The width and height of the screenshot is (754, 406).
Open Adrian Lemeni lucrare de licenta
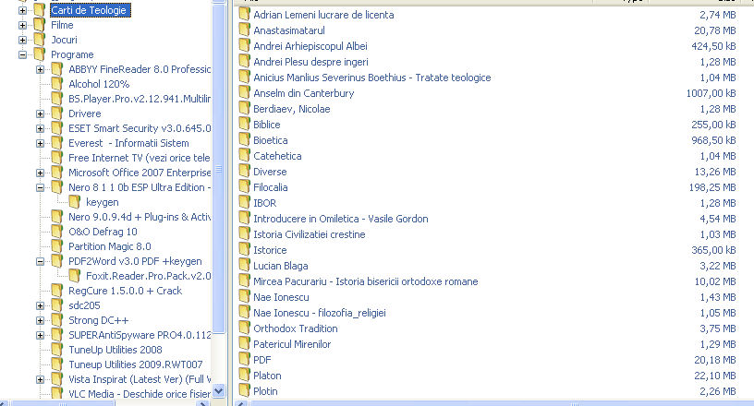click(x=322, y=15)
